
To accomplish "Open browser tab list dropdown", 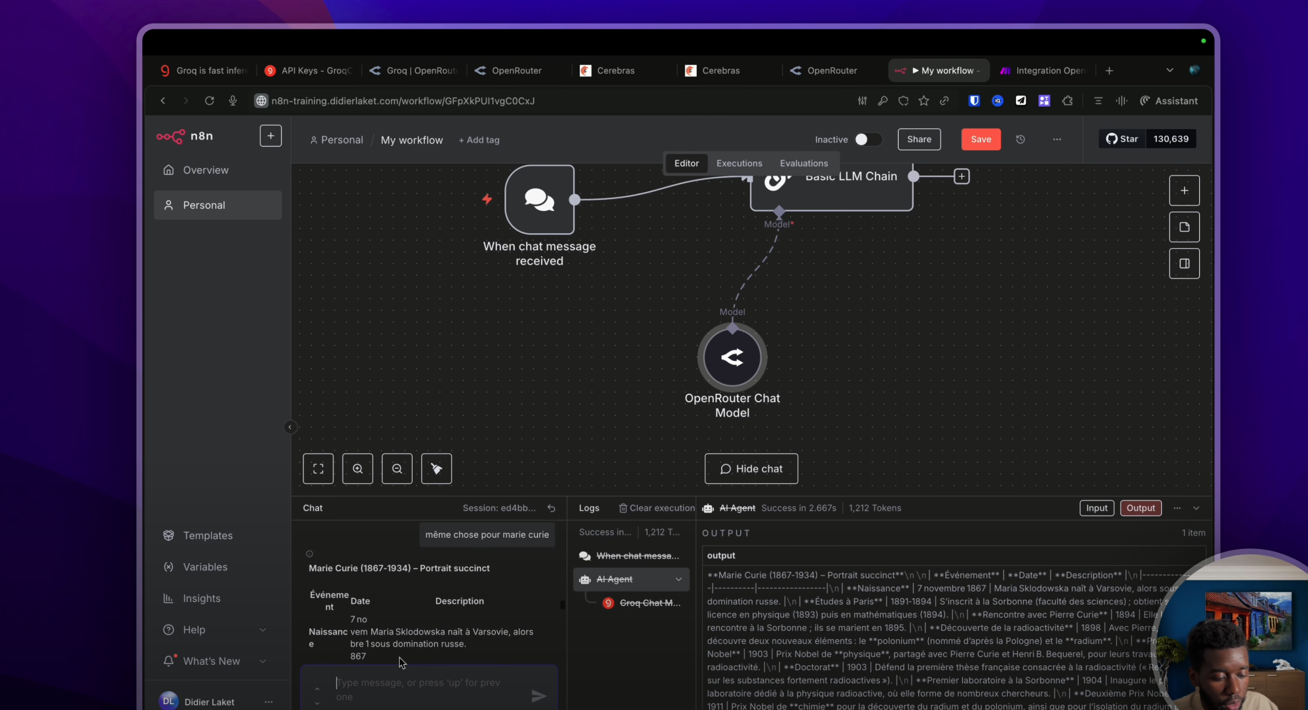I will 1170,71.
